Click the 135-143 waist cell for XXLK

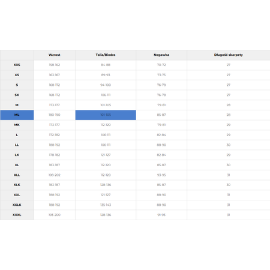[106, 205]
